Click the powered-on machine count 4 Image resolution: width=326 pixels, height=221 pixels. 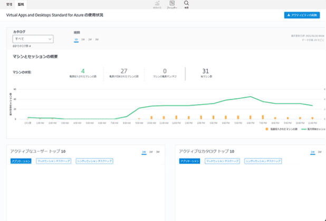82,70
